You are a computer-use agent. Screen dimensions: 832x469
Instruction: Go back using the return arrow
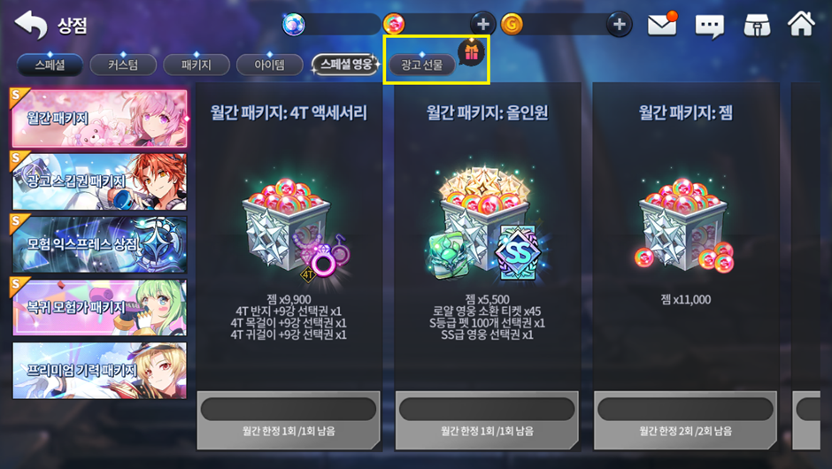coord(31,25)
